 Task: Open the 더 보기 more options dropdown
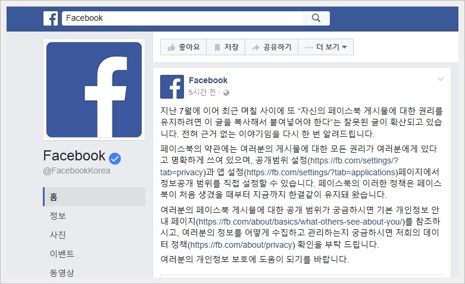click(x=326, y=47)
